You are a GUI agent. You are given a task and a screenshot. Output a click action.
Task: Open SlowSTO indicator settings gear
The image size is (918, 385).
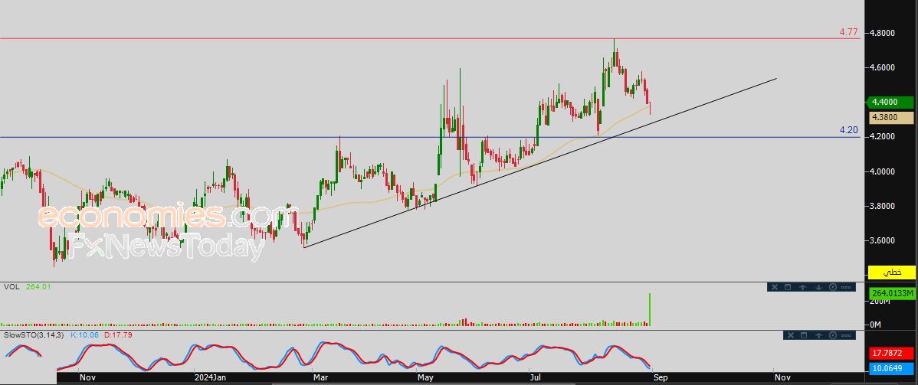(832, 335)
